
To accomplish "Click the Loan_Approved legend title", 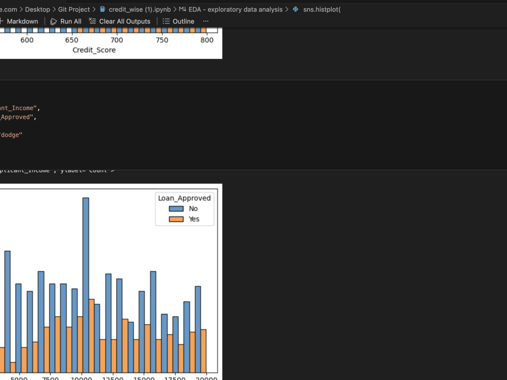I will coord(185,198).
